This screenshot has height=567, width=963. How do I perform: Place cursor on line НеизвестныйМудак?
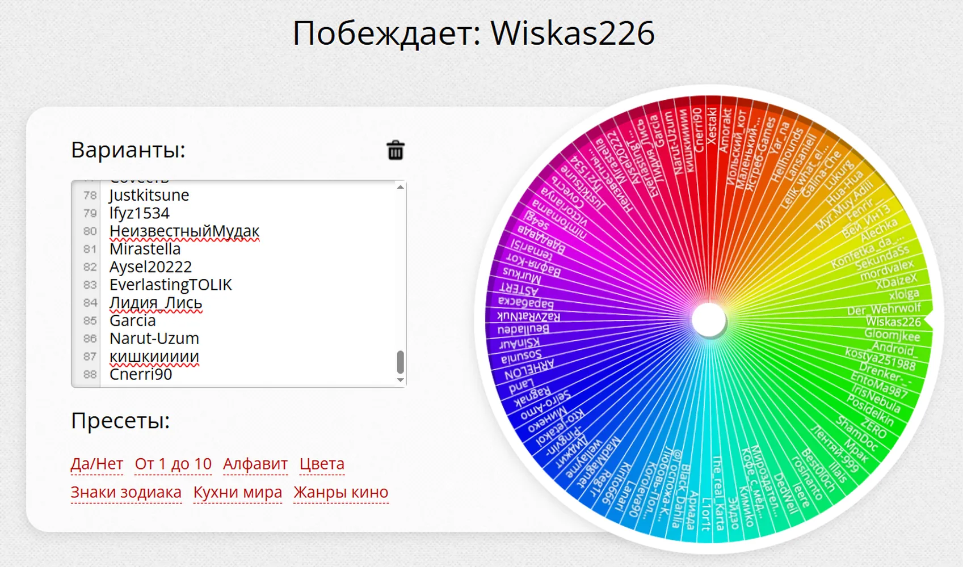point(184,231)
